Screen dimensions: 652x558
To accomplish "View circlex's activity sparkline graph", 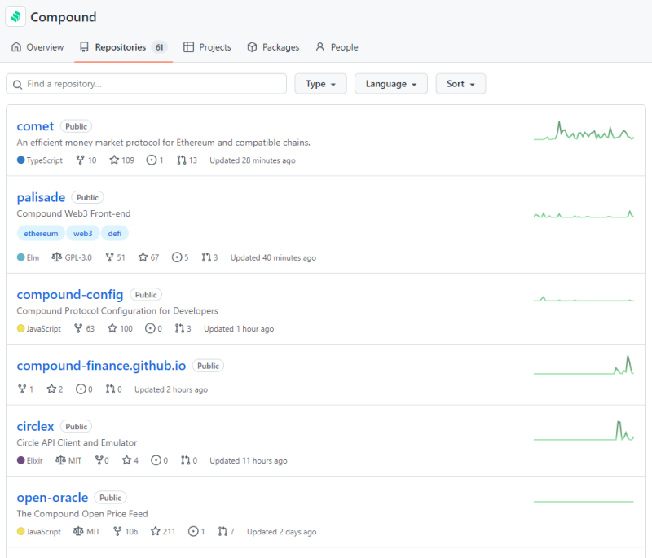I will 584,431.
